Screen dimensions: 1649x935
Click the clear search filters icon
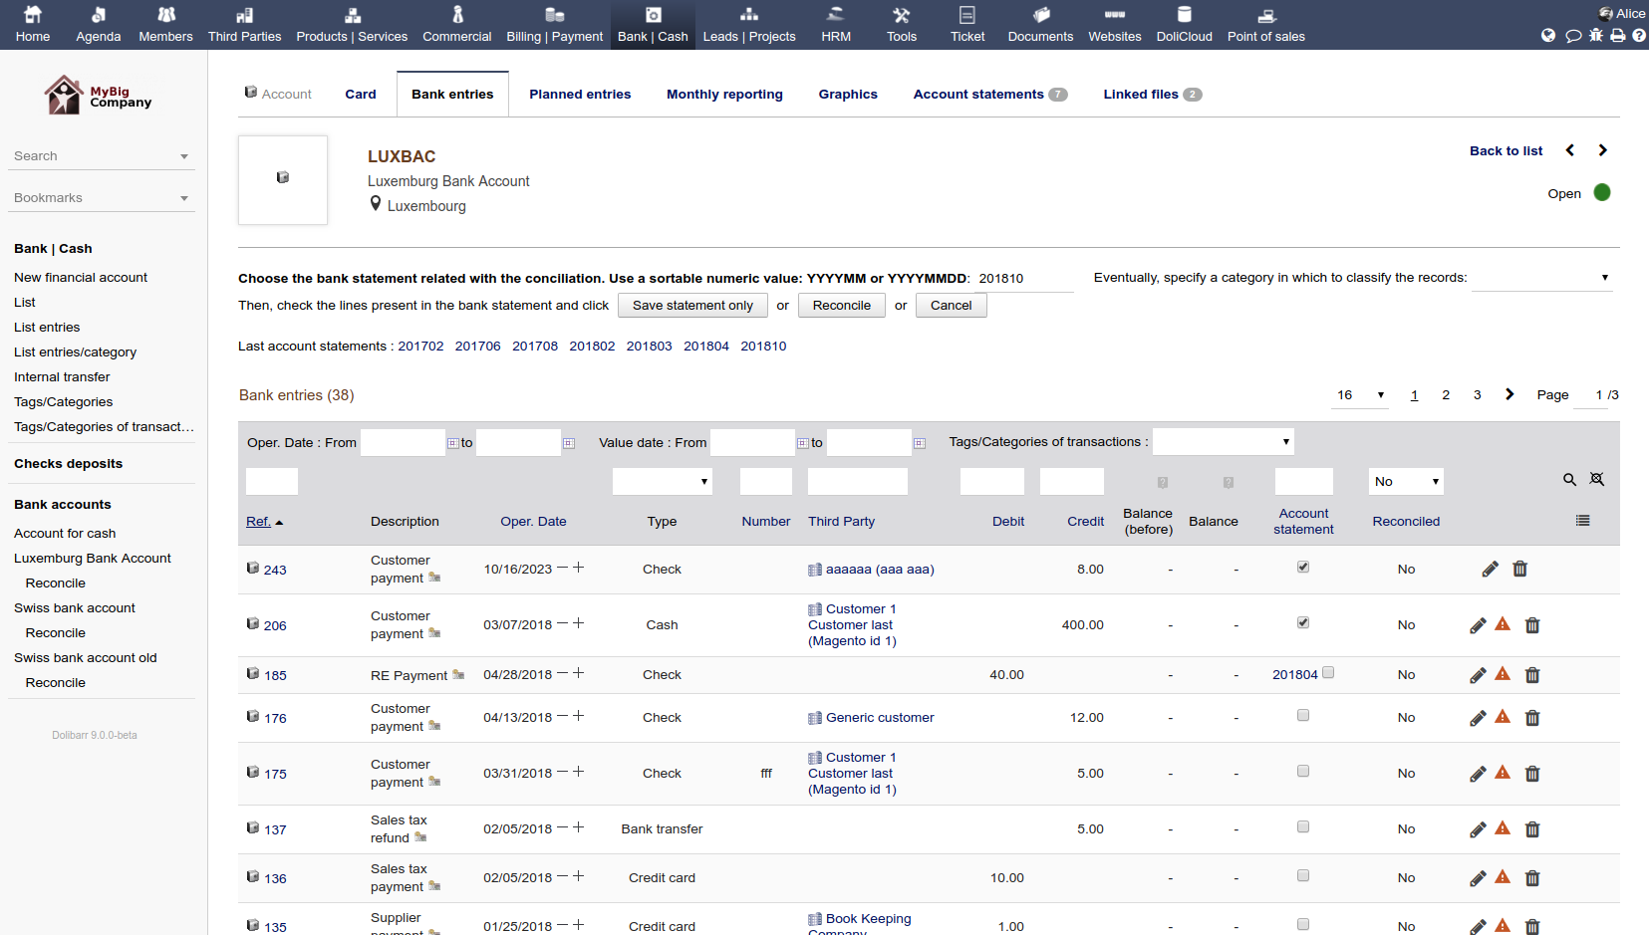click(1596, 480)
